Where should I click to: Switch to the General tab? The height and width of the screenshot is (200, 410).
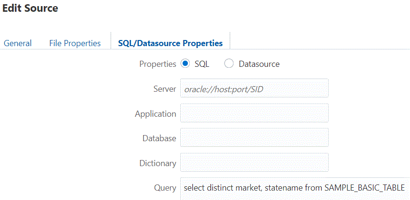[x=18, y=43]
